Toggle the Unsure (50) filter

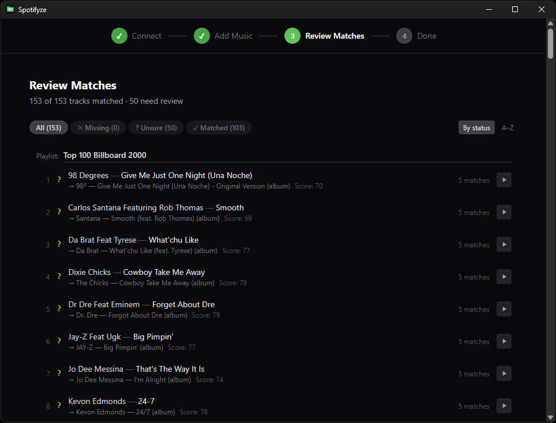pyautogui.click(x=156, y=127)
